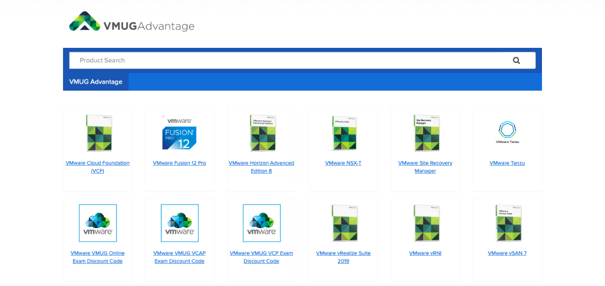Click the VMware NSX box image
This screenshot has height=286, width=605.
(343, 133)
